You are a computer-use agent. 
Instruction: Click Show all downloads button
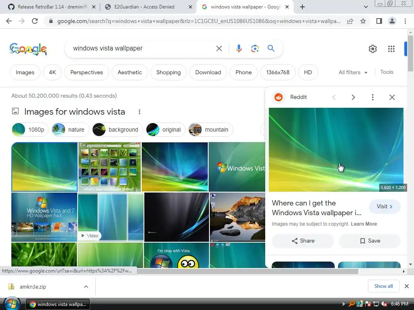click(383, 286)
